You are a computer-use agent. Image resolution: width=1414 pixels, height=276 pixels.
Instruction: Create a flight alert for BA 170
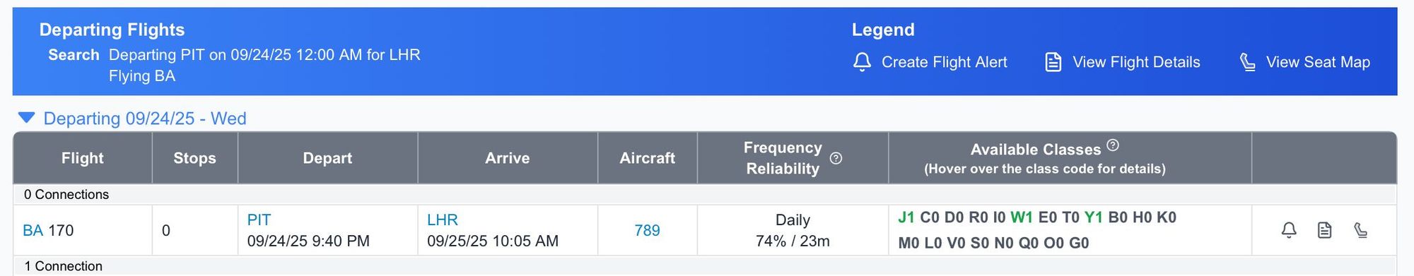tap(1289, 230)
